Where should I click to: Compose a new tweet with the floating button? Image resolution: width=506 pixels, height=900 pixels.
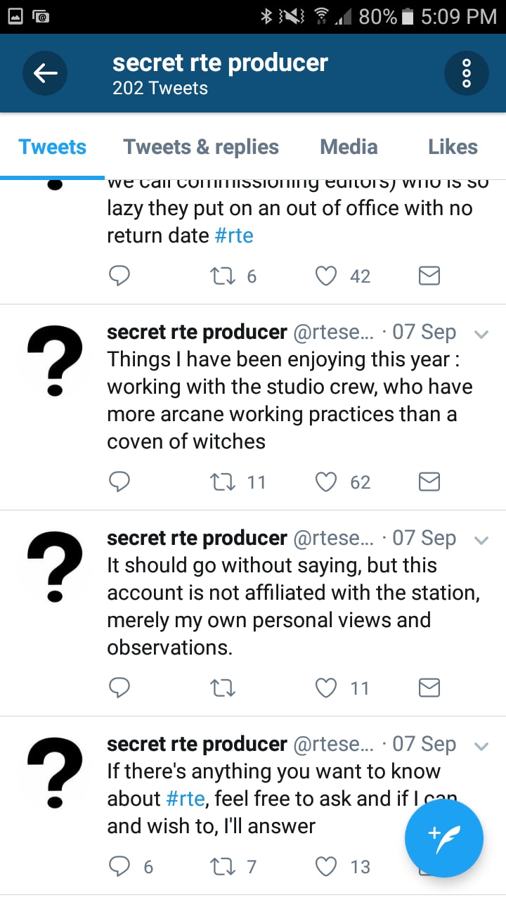(x=444, y=838)
